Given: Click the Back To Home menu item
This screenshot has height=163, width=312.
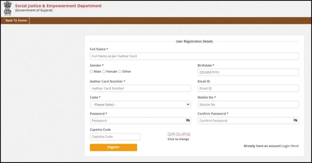Looking at the screenshot, I should click(x=16, y=20).
